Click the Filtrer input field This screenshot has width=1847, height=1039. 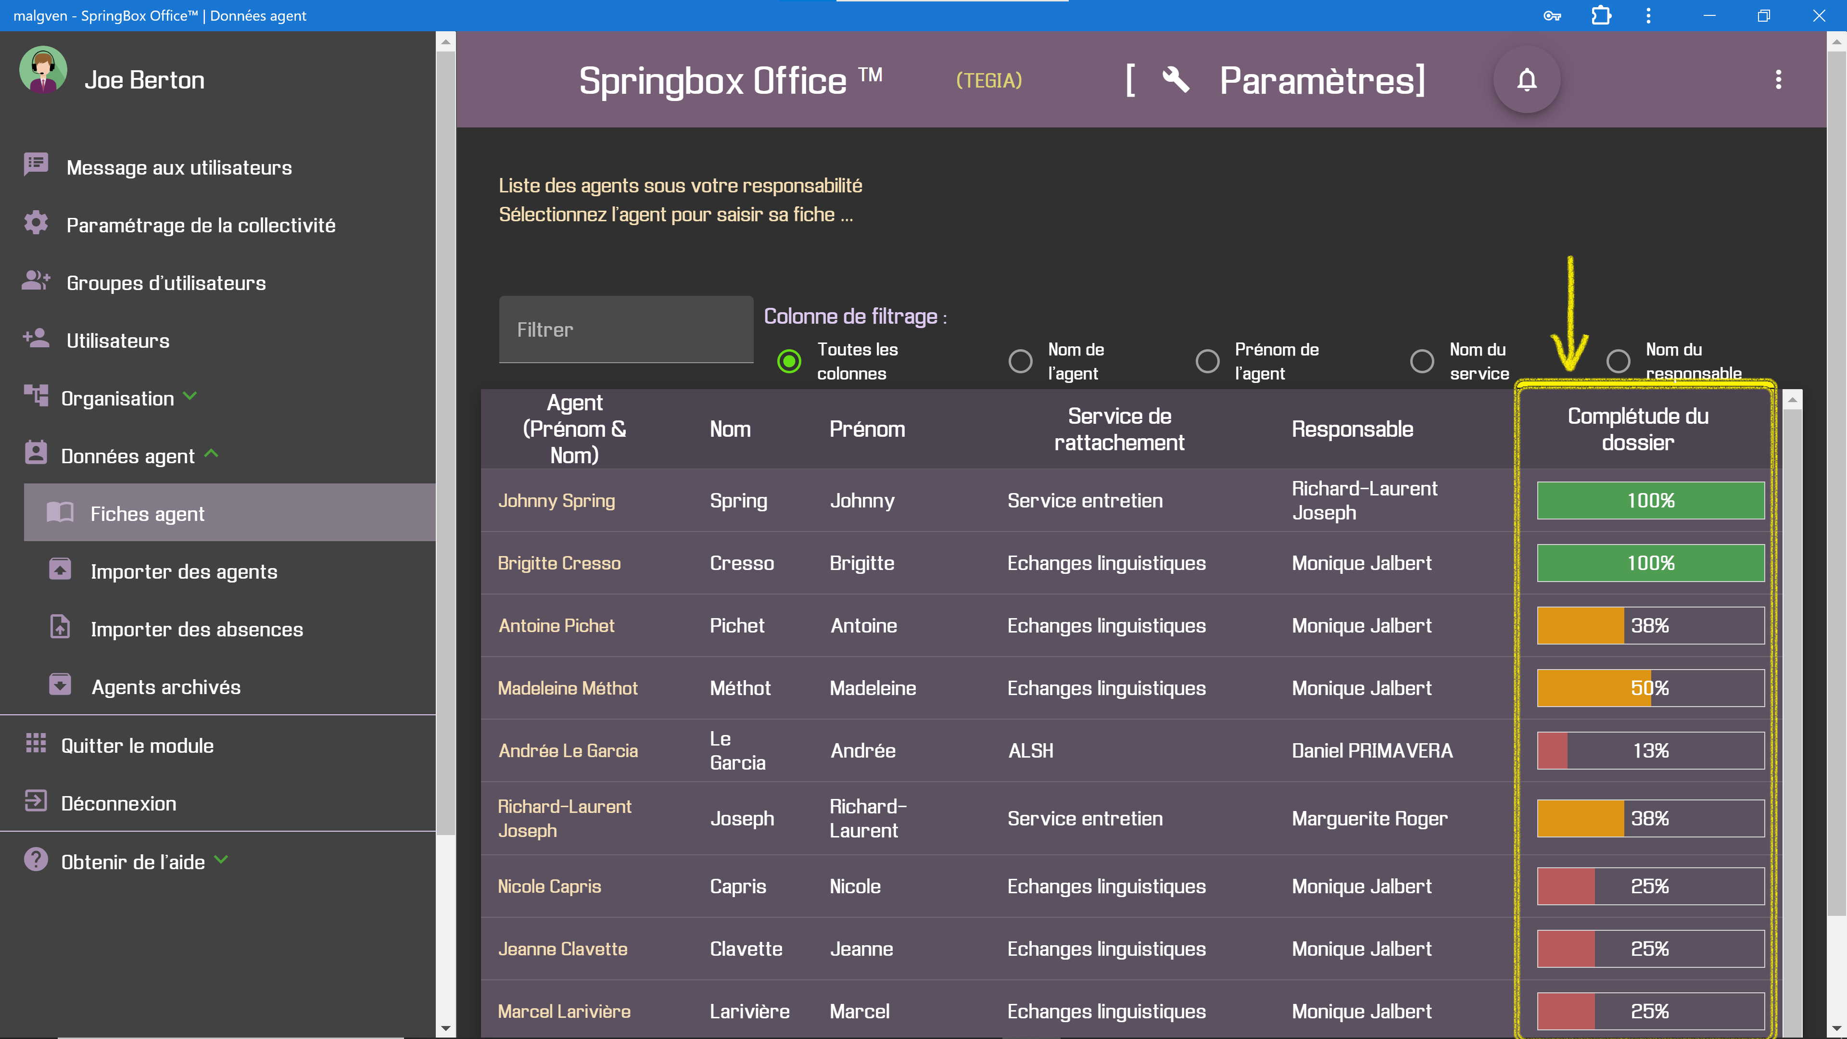coord(626,330)
